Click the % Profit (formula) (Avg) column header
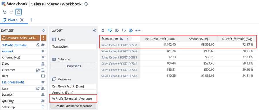This screenshot has width=259, height=110. pyautogui.click(x=237, y=39)
